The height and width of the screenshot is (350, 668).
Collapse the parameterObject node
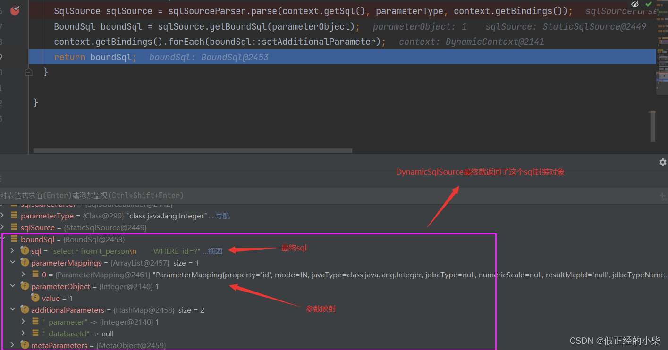tap(13, 286)
